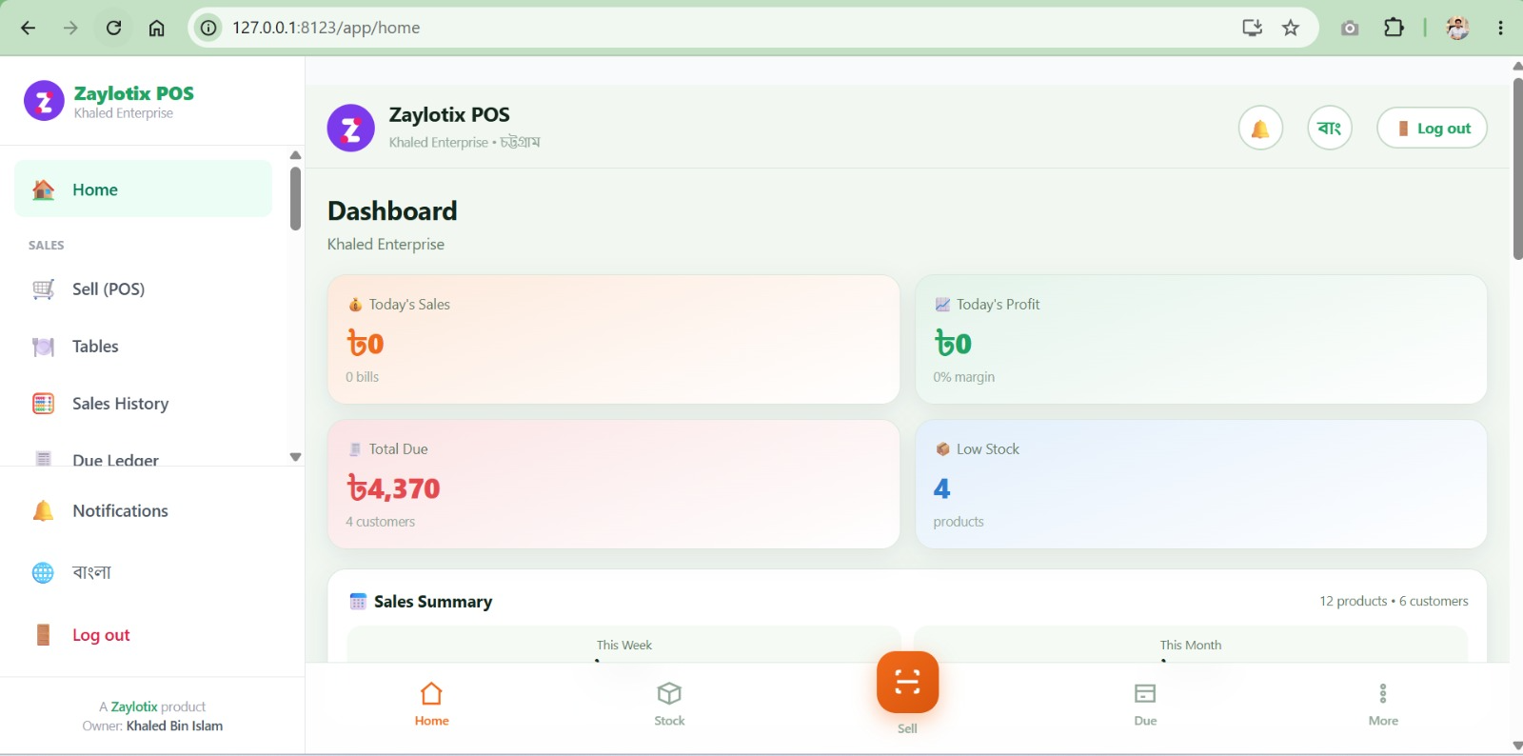Open notifications with the header bell icon
Image resolution: width=1523 pixels, height=756 pixels.
click(1260, 128)
